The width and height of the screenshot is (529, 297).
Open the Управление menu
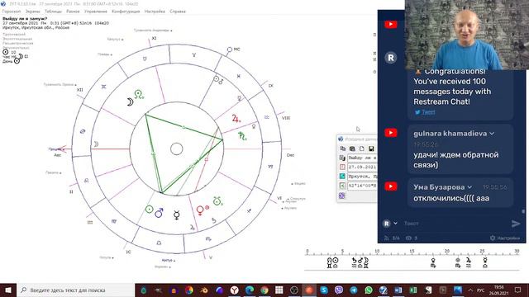96,11
